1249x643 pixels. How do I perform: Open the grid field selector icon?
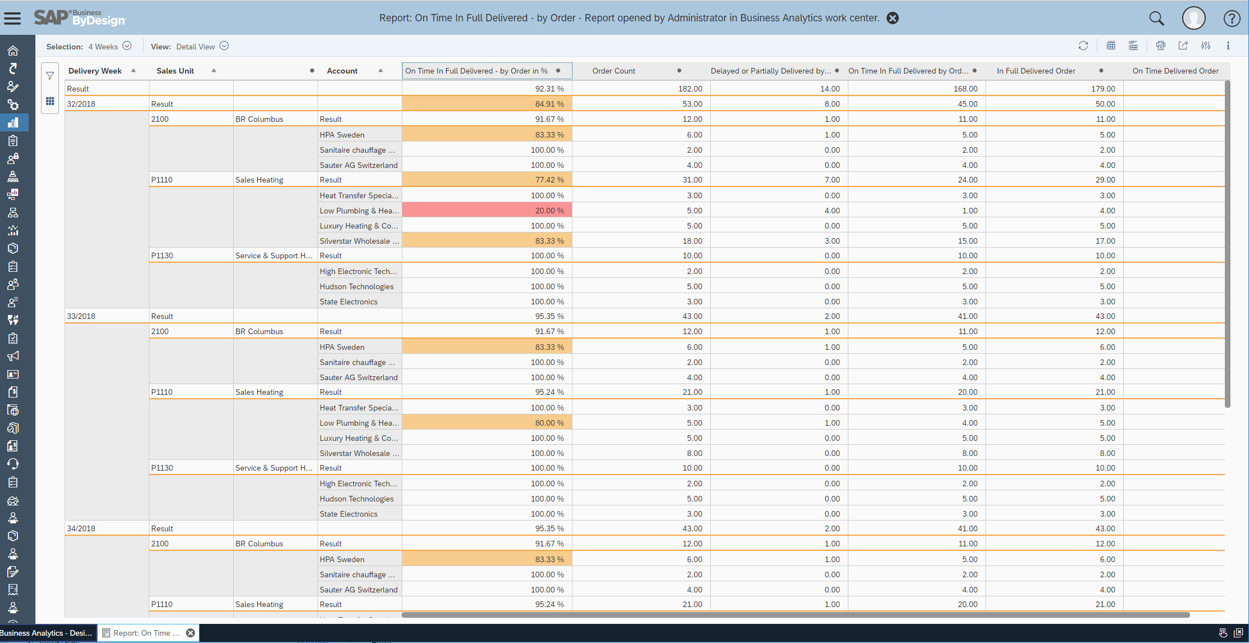coord(50,101)
